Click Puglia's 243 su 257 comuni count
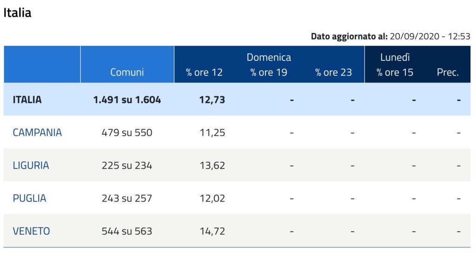The width and height of the screenshot is (476, 260). (127, 198)
